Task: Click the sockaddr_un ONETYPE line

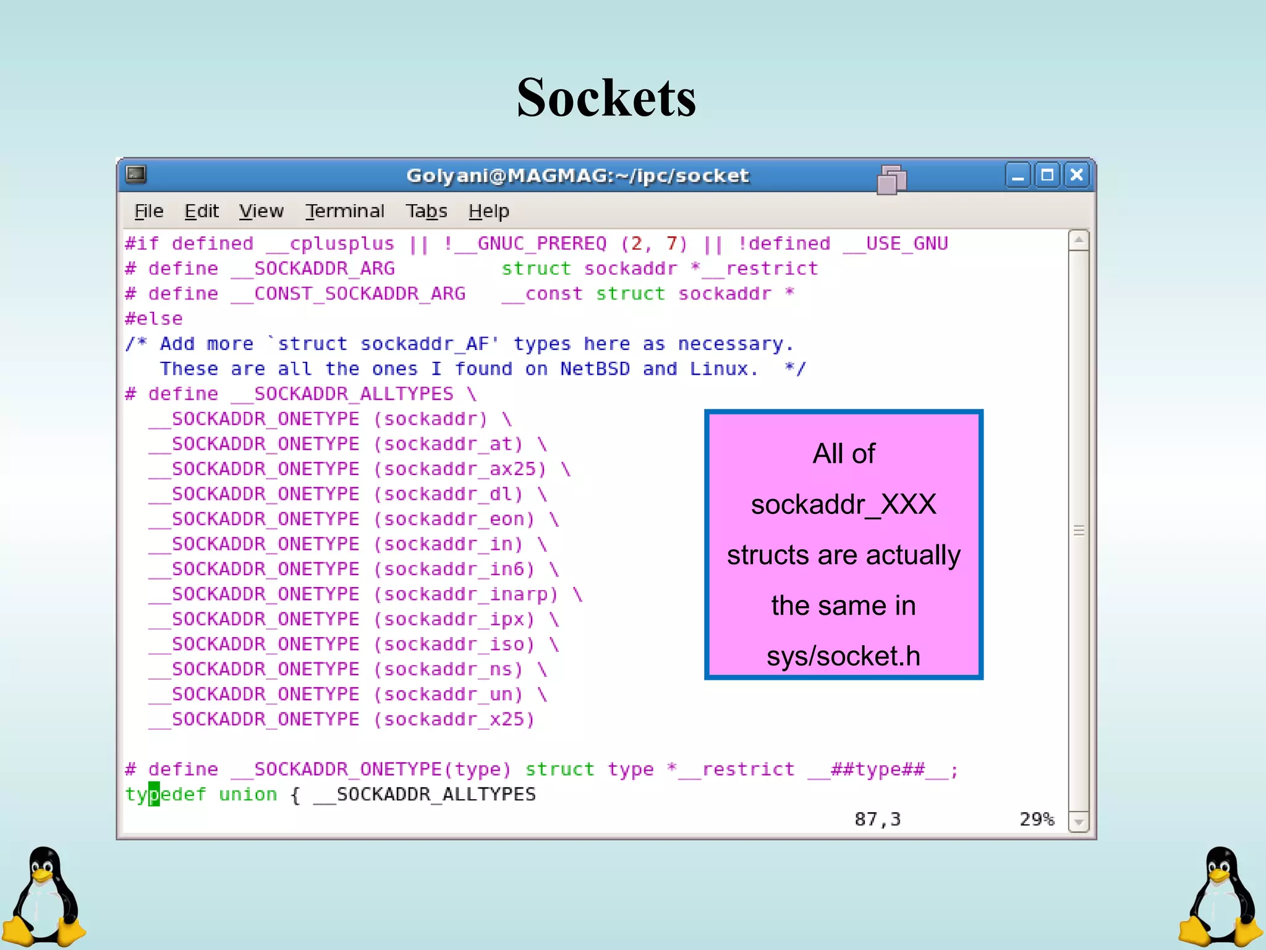Action: pyautogui.click(x=348, y=695)
